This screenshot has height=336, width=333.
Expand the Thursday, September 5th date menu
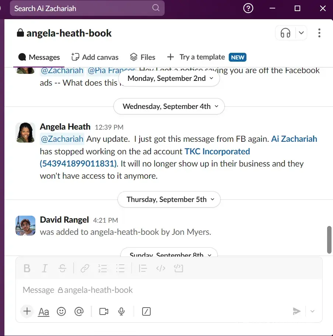(x=169, y=199)
